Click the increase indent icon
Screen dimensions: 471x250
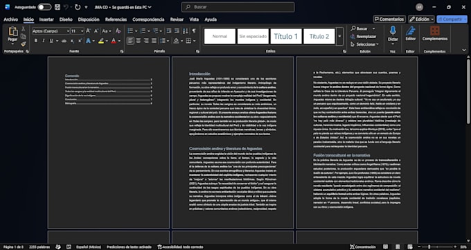[177, 31]
